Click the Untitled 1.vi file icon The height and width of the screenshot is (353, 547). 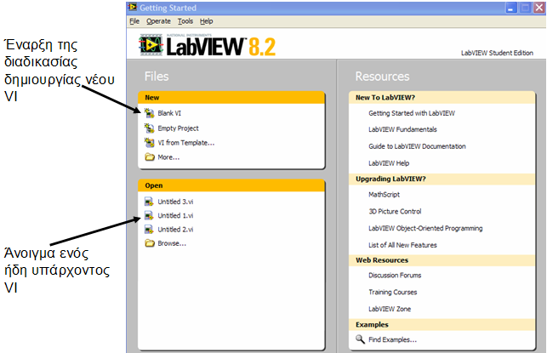(x=149, y=215)
